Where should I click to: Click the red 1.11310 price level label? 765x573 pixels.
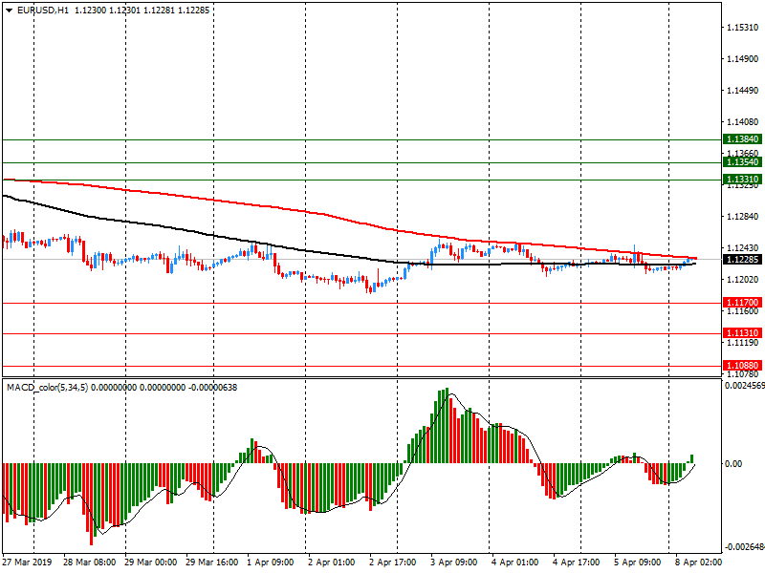(x=742, y=333)
